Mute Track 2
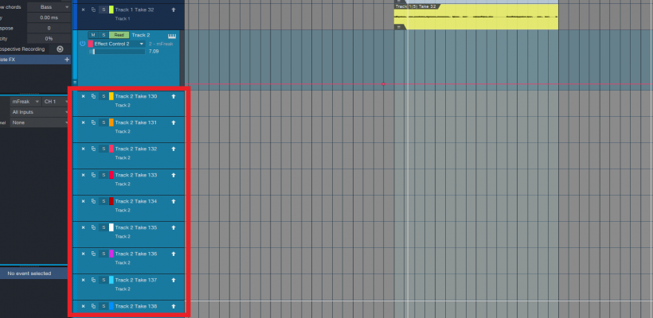The width and height of the screenshot is (653, 318). 93,35
